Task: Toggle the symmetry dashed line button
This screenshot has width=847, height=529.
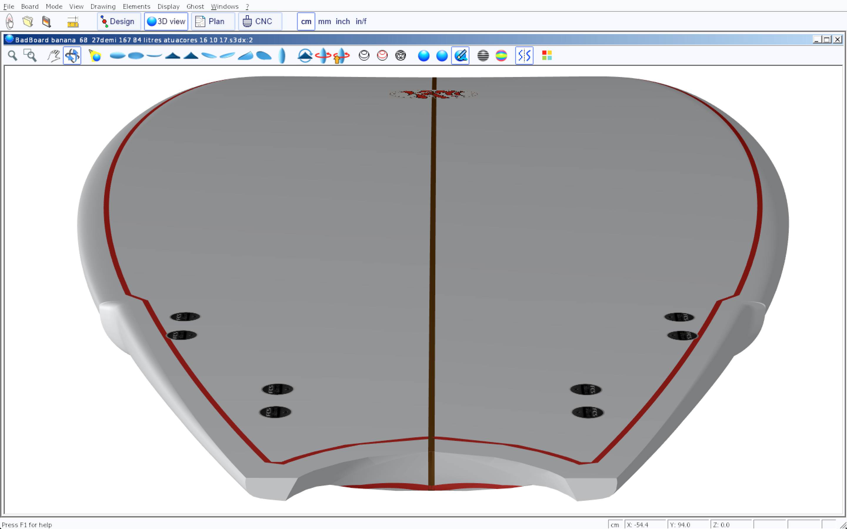Action: pos(524,56)
